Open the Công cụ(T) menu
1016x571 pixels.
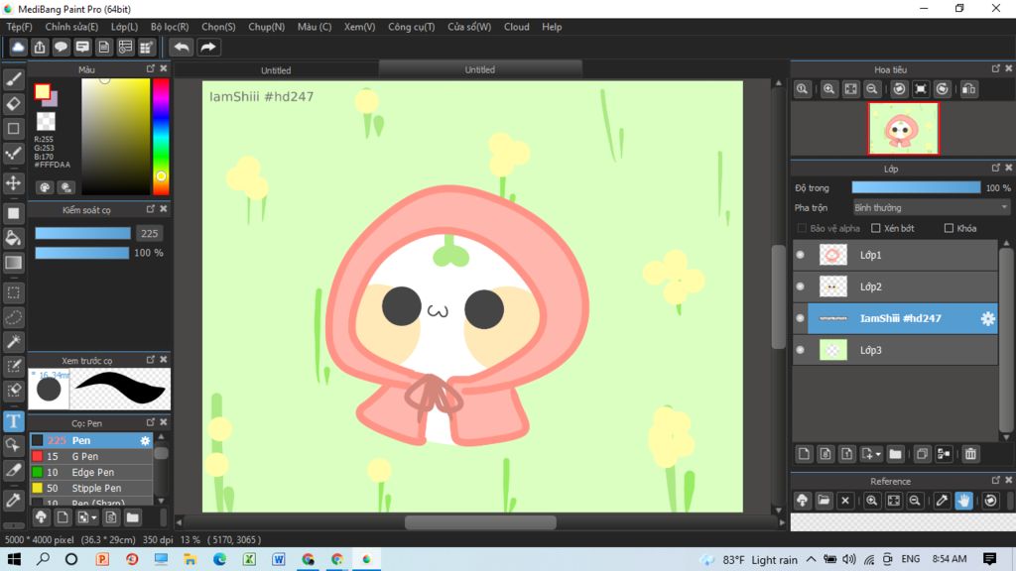coord(412,27)
